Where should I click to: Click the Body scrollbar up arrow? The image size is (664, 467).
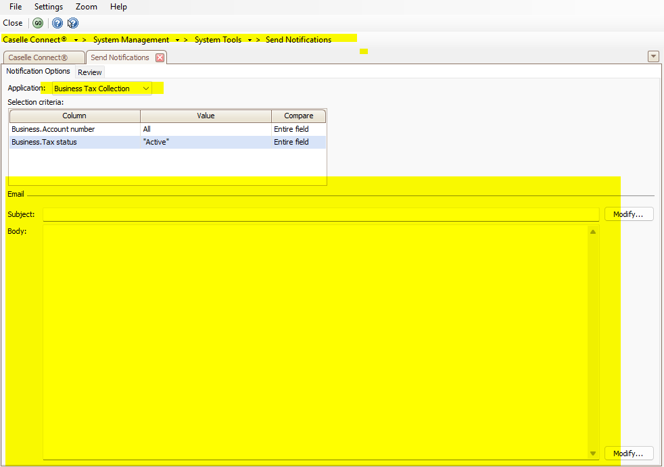(593, 232)
